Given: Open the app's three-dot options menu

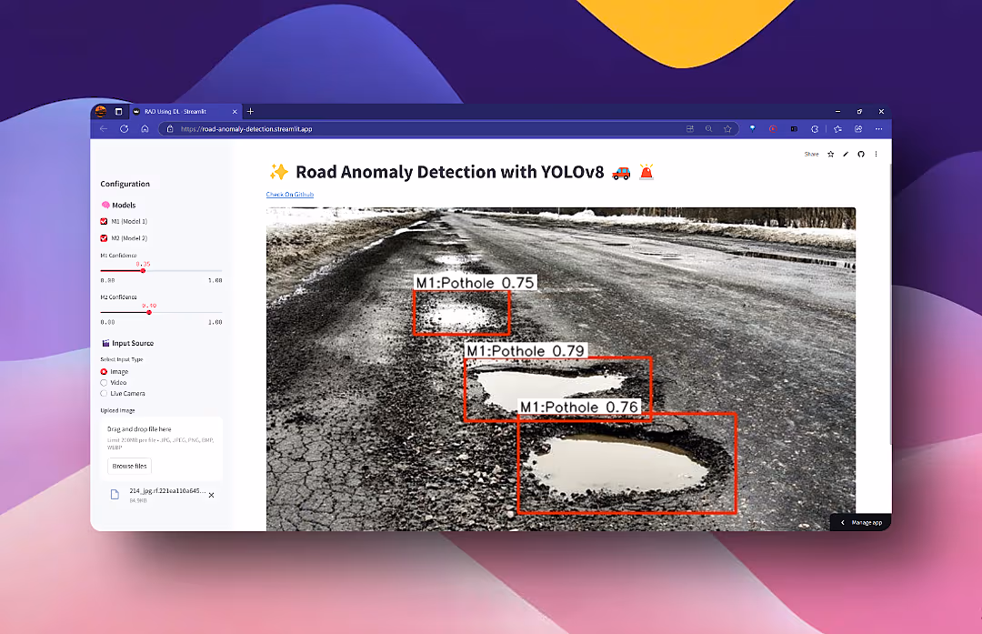Looking at the screenshot, I should coord(876,154).
